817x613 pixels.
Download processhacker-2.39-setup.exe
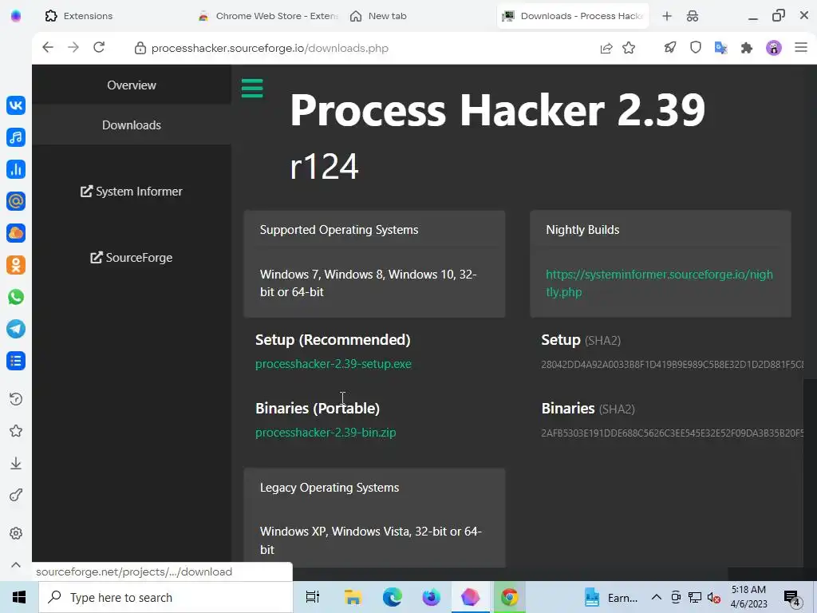(334, 364)
